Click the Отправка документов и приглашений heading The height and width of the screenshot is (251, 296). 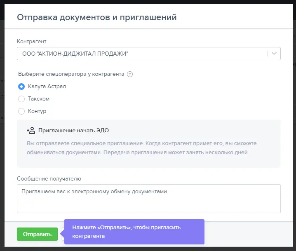point(97,17)
